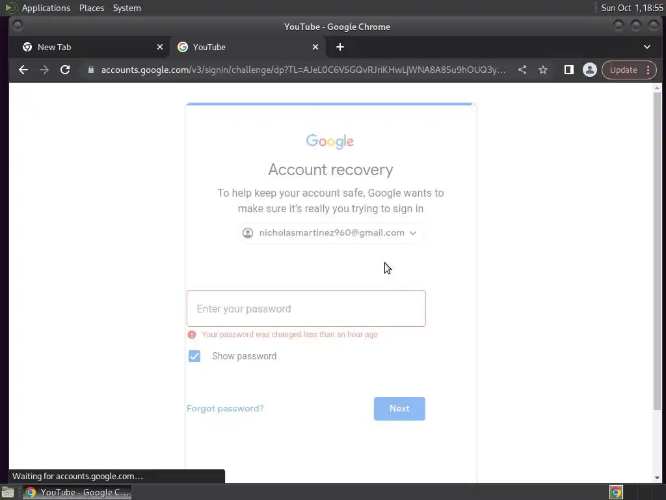Click the Forgot password? link
The height and width of the screenshot is (500, 666).
(225, 409)
